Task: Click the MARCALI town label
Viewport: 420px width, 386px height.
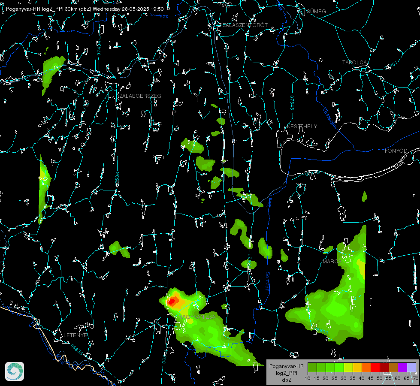Action: point(333,262)
